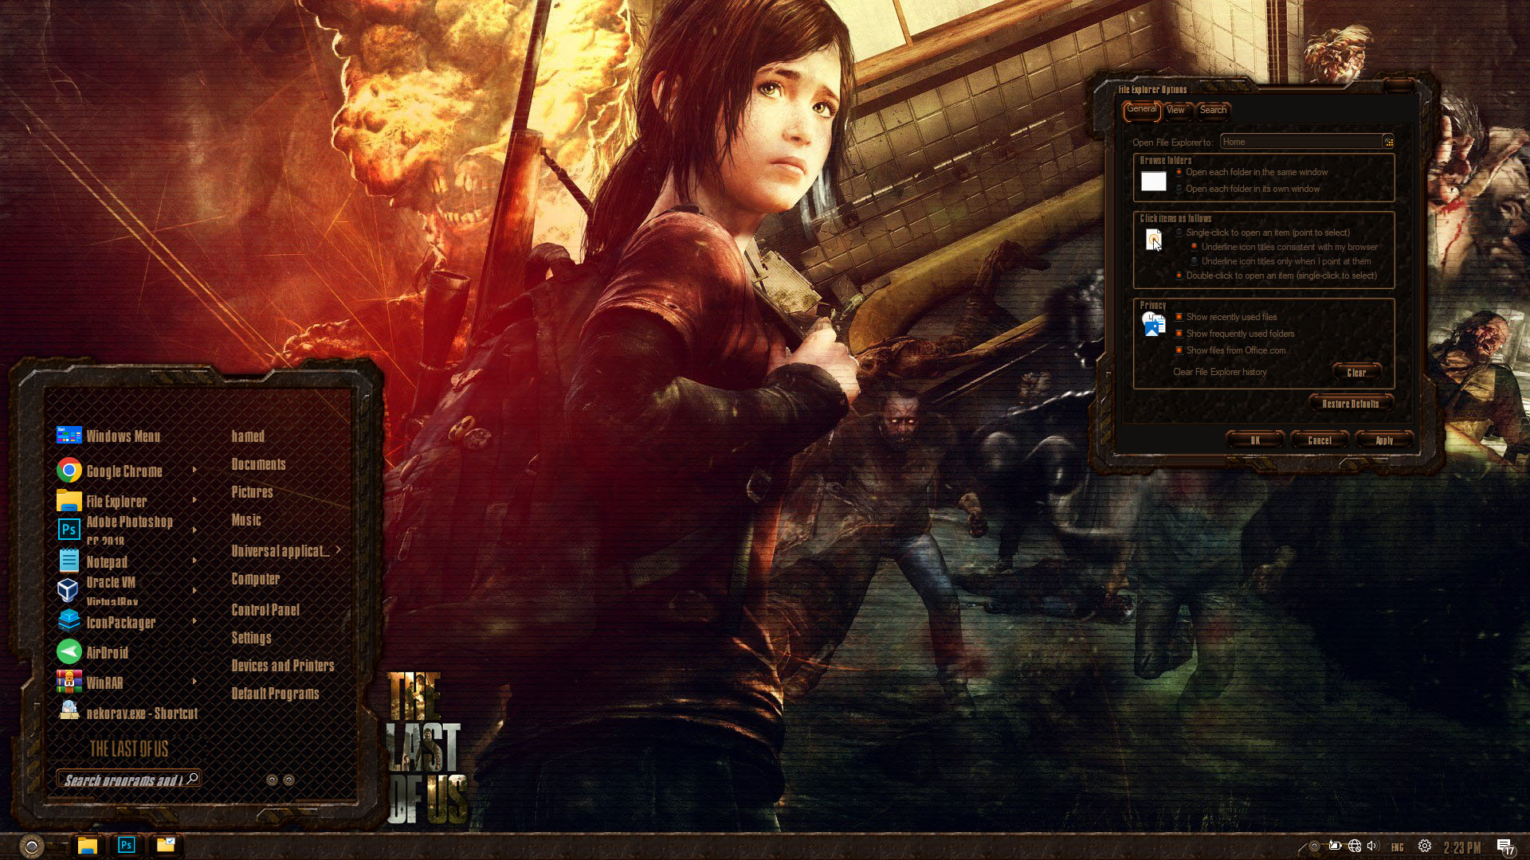This screenshot has width=1530, height=860.
Task: Expand the Google Chrome submenu arrow
Action: pyautogui.click(x=194, y=471)
